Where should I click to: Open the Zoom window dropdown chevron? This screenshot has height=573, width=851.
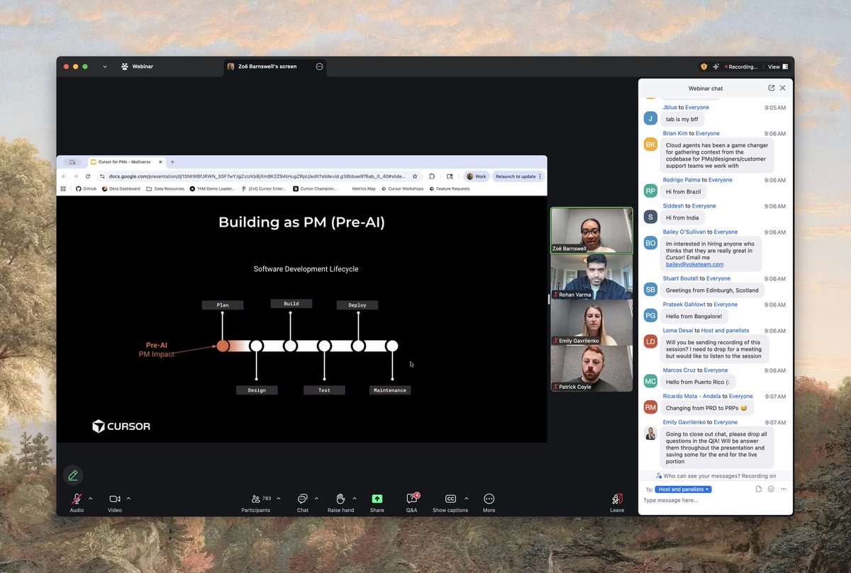pos(105,67)
